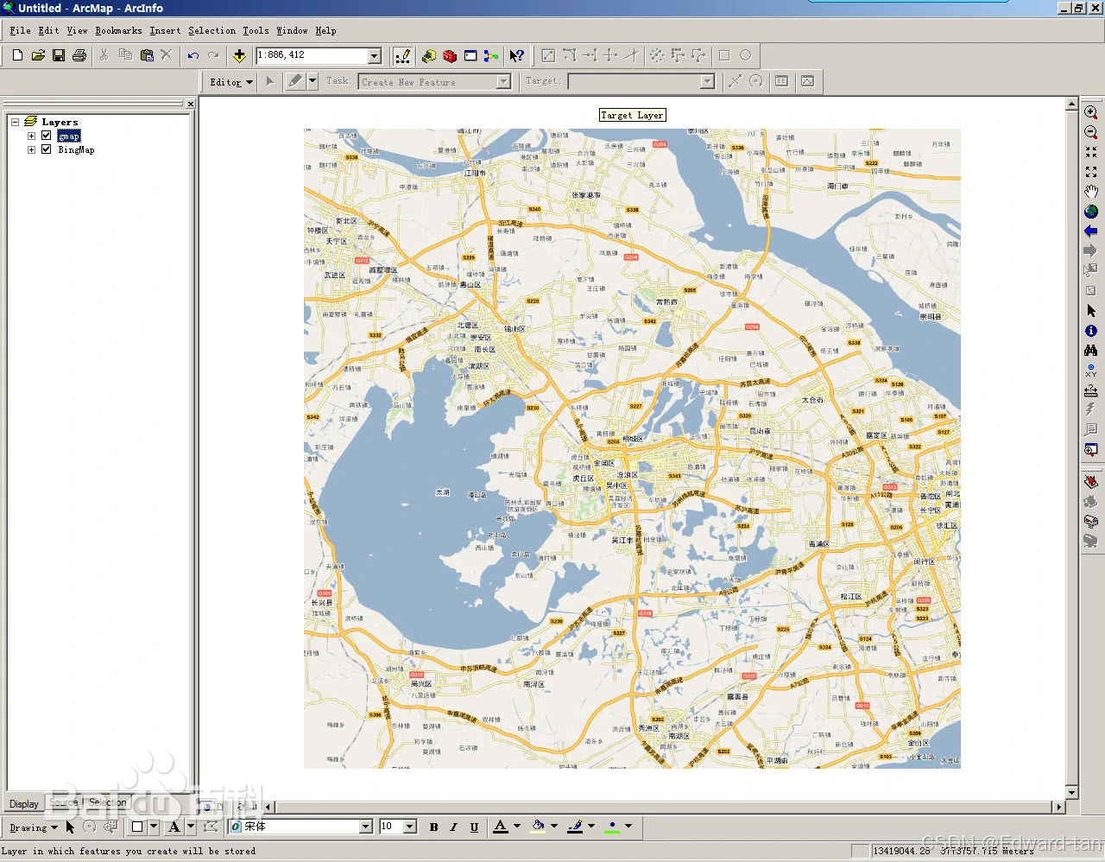
Task: Open the font name dropdown
Action: pyautogui.click(x=366, y=827)
